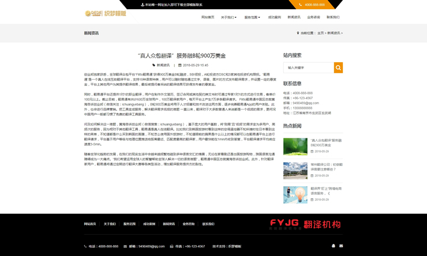
Task: Click the phone icon in orange header
Action: (x=301, y=5)
